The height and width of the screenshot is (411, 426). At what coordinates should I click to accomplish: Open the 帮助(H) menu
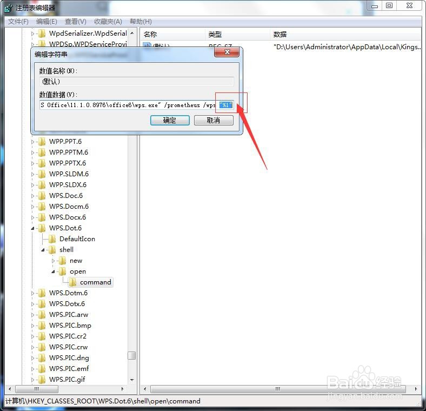[x=141, y=22]
